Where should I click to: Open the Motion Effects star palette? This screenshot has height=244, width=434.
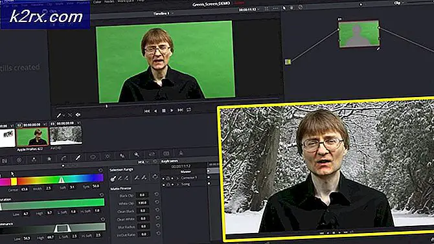click(x=49, y=159)
